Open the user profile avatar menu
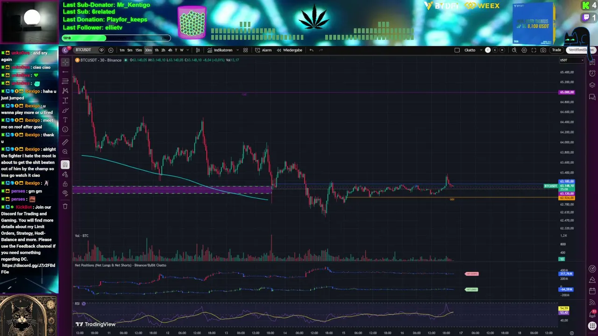The image size is (598, 336). (x=66, y=50)
